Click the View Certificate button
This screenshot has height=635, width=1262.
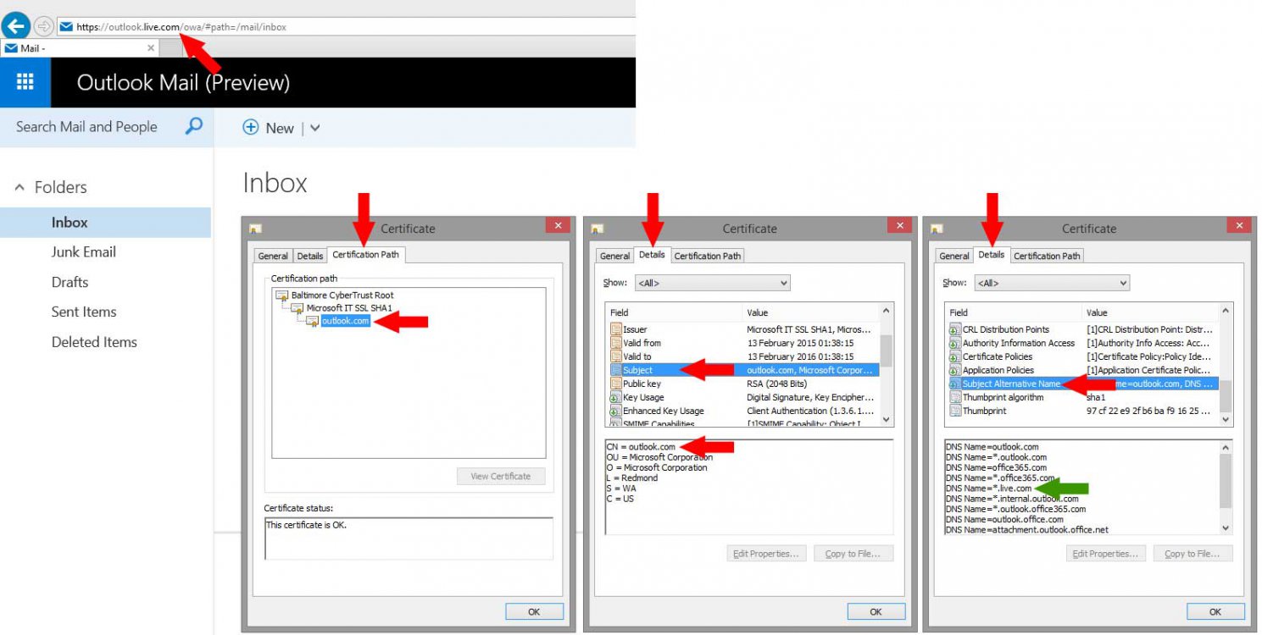(501, 476)
